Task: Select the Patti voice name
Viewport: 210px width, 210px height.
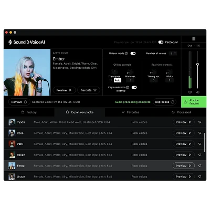Action: click(20, 144)
